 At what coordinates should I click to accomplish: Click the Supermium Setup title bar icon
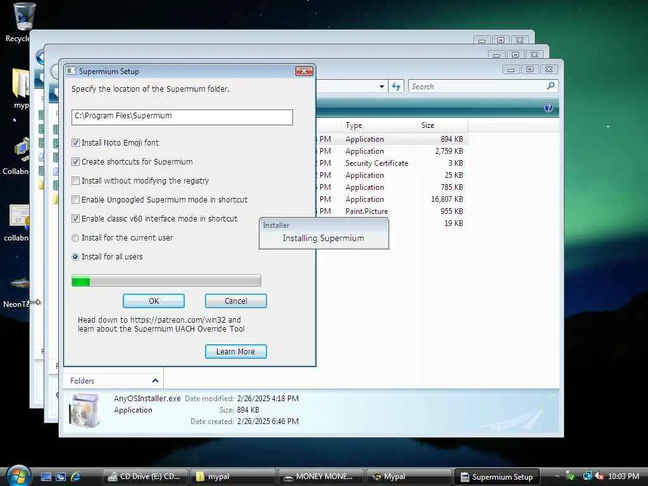tap(71, 71)
